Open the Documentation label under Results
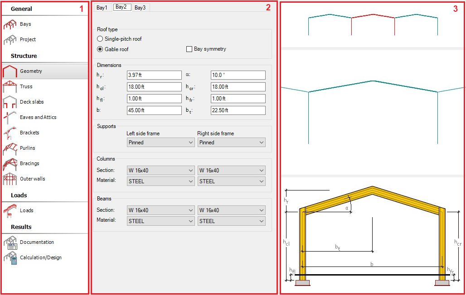The height and width of the screenshot is (295, 466). 37,242
